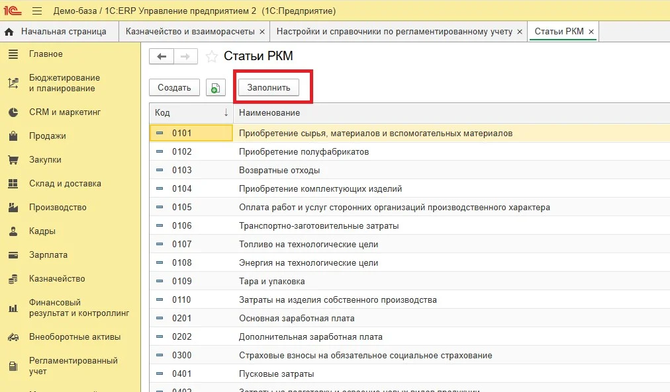Click the Продажи bag icon
The image size is (670, 392).
click(x=13, y=136)
